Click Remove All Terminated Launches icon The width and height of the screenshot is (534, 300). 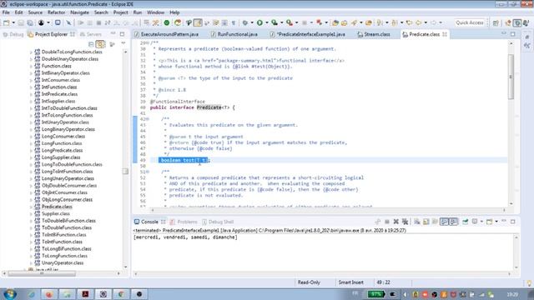[x=405, y=222]
